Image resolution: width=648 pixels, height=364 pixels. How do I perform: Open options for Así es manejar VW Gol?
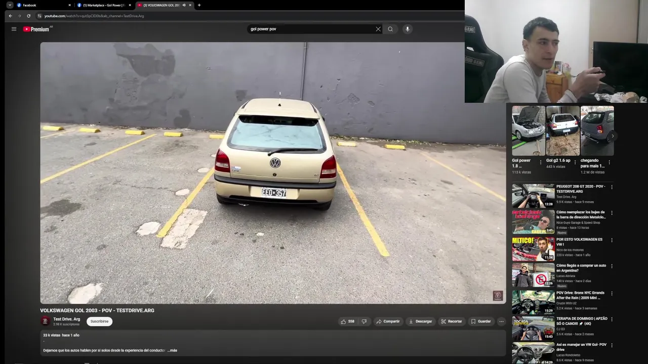tap(612, 345)
